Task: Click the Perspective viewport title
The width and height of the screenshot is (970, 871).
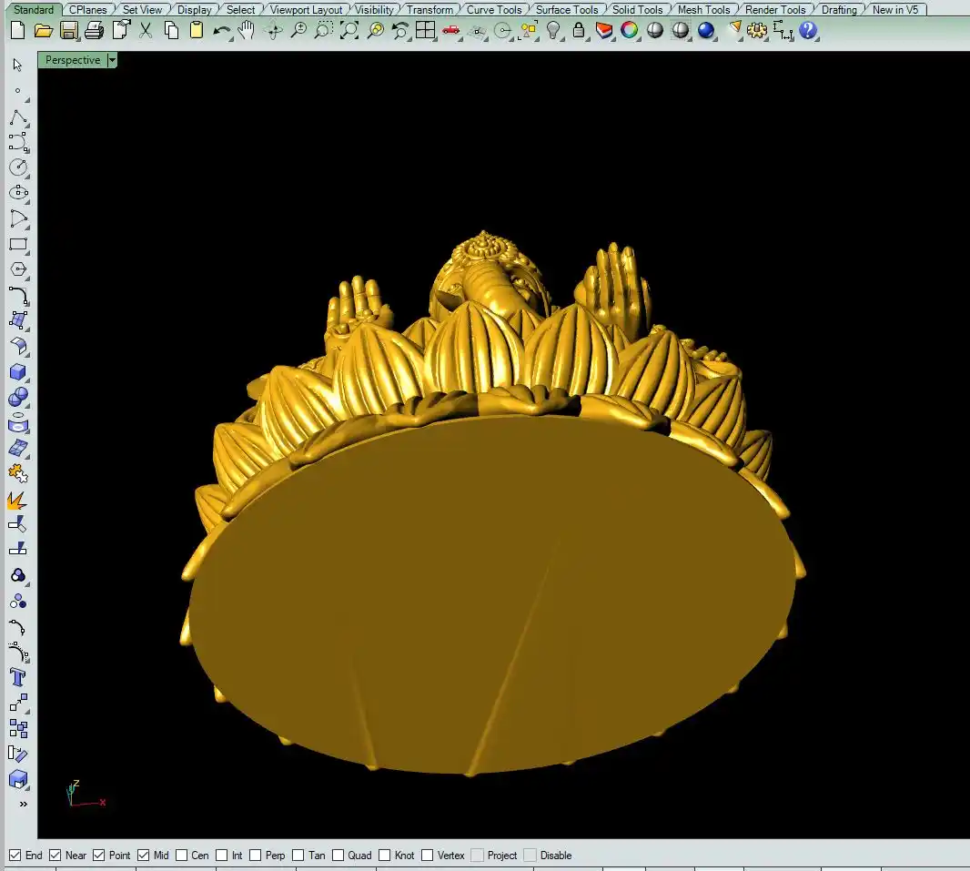Action: coord(73,60)
